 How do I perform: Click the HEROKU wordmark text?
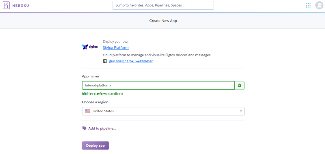click(x=21, y=6)
